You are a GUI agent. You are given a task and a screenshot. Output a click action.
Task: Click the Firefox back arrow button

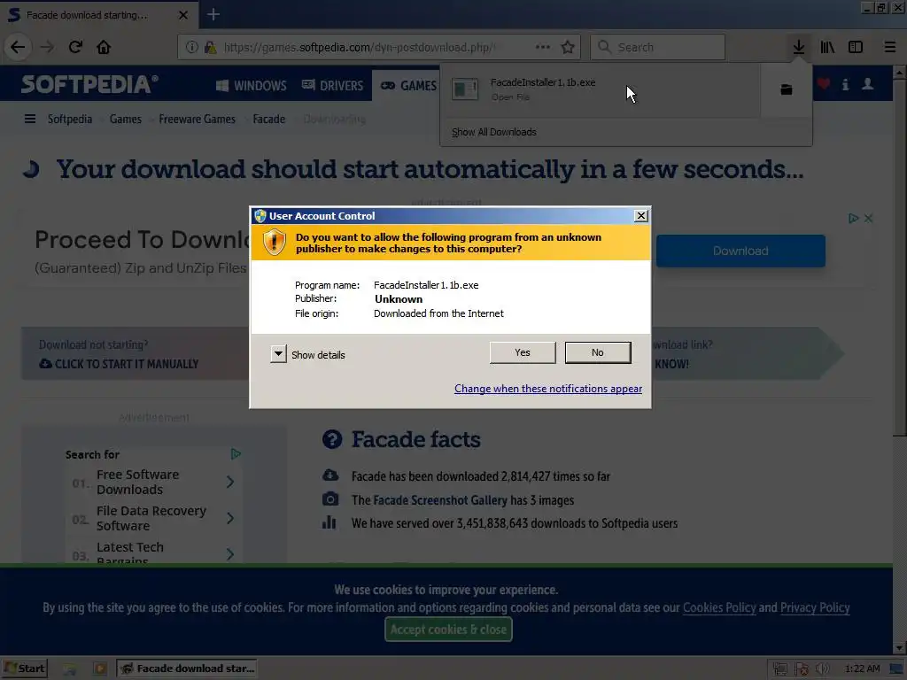[x=18, y=47]
